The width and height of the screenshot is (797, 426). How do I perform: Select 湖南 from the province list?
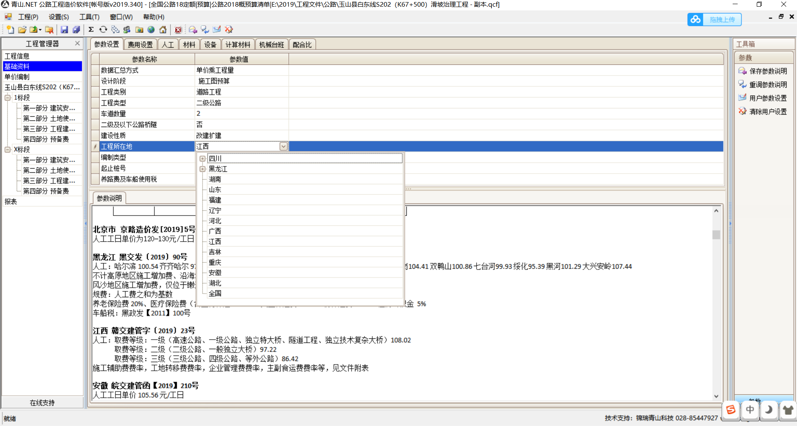pos(215,179)
